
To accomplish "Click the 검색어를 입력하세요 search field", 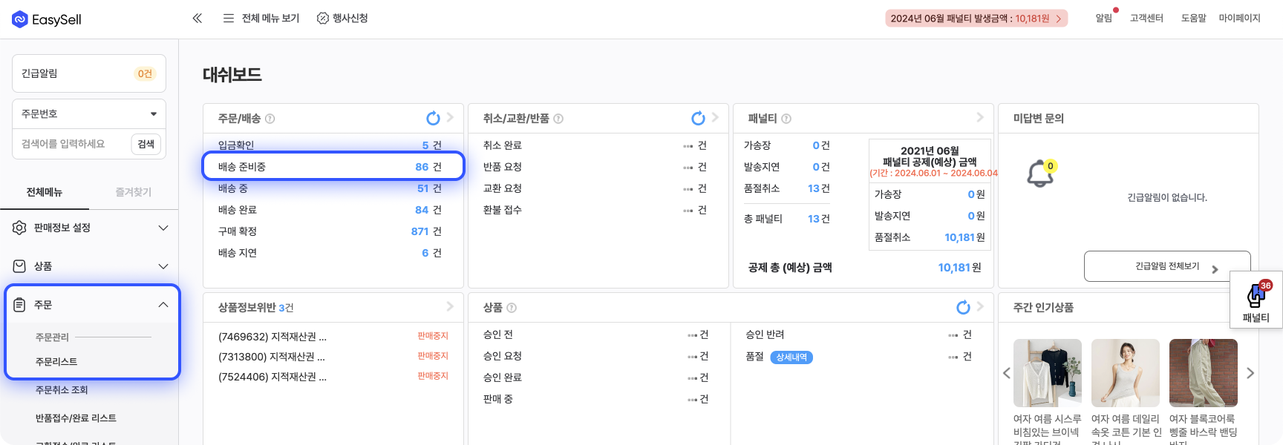I will click(x=72, y=144).
